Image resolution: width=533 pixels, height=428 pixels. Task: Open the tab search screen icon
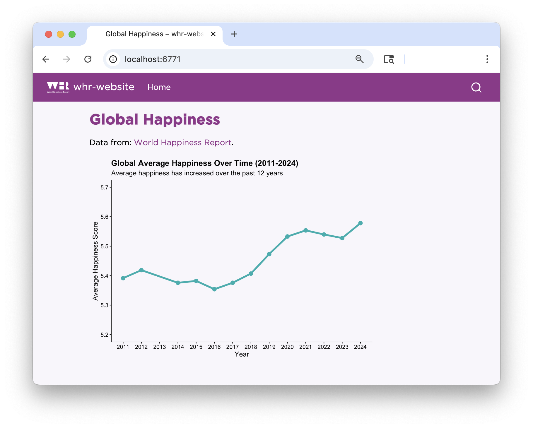coord(389,59)
